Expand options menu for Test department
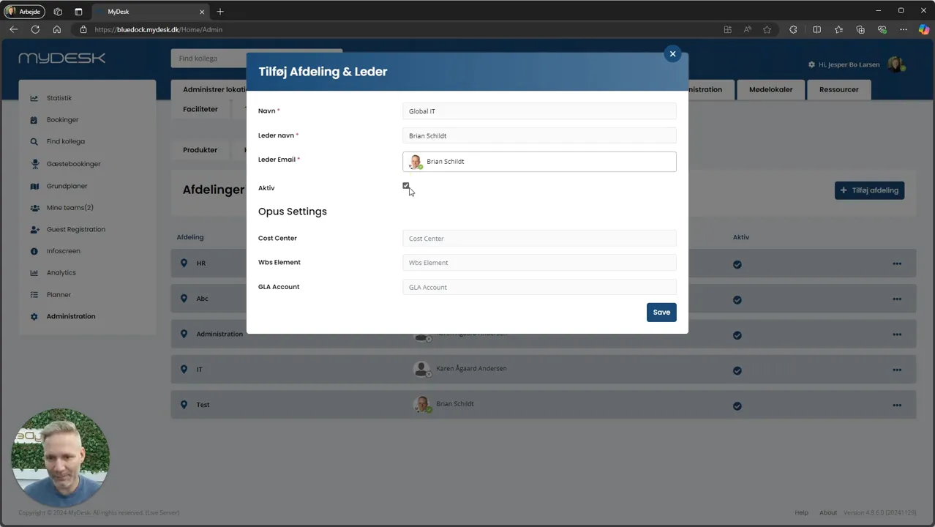Image resolution: width=935 pixels, height=527 pixels. click(897, 405)
